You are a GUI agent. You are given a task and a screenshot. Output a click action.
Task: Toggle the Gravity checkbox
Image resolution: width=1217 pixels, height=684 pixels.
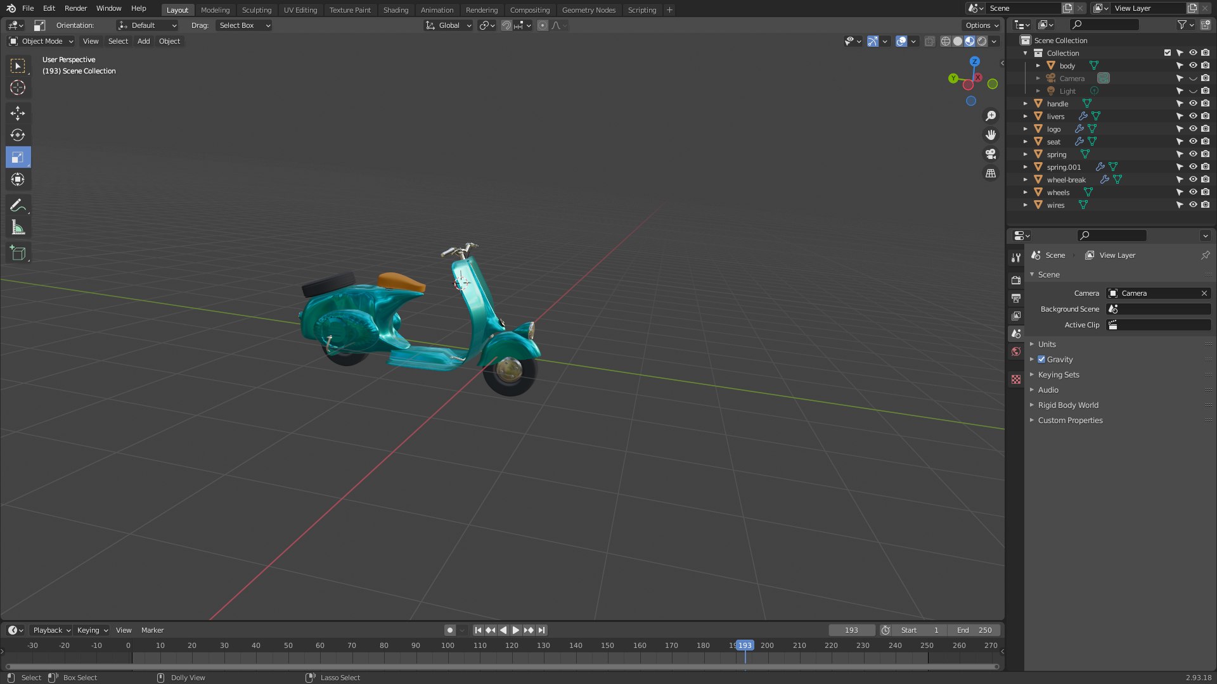(x=1041, y=359)
